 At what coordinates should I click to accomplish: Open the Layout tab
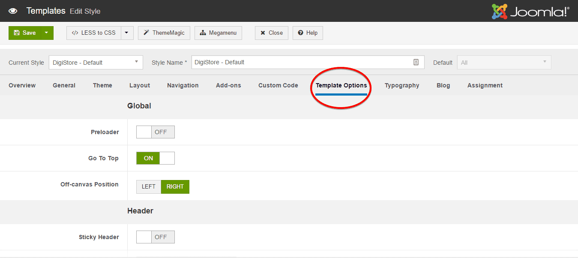pos(140,85)
